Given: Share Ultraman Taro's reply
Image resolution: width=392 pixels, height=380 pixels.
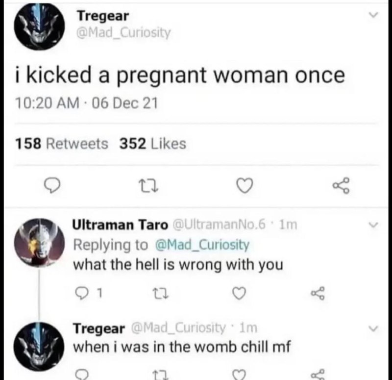Looking at the screenshot, I should point(318,293).
